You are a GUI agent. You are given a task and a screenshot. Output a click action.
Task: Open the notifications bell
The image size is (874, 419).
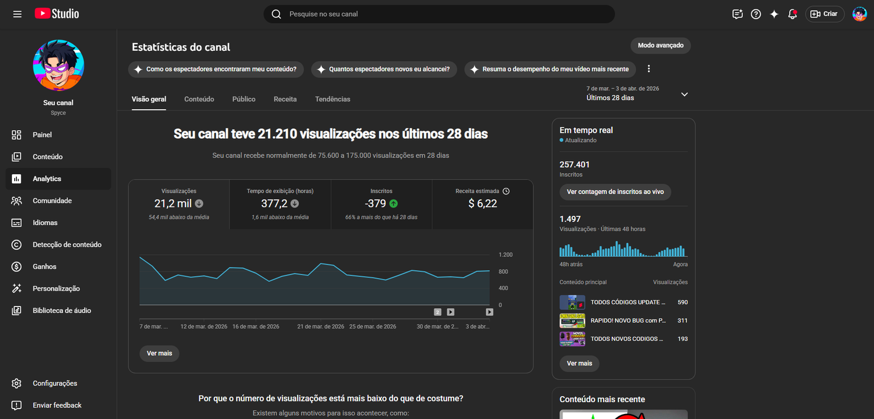pyautogui.click(x=792, y=14)
